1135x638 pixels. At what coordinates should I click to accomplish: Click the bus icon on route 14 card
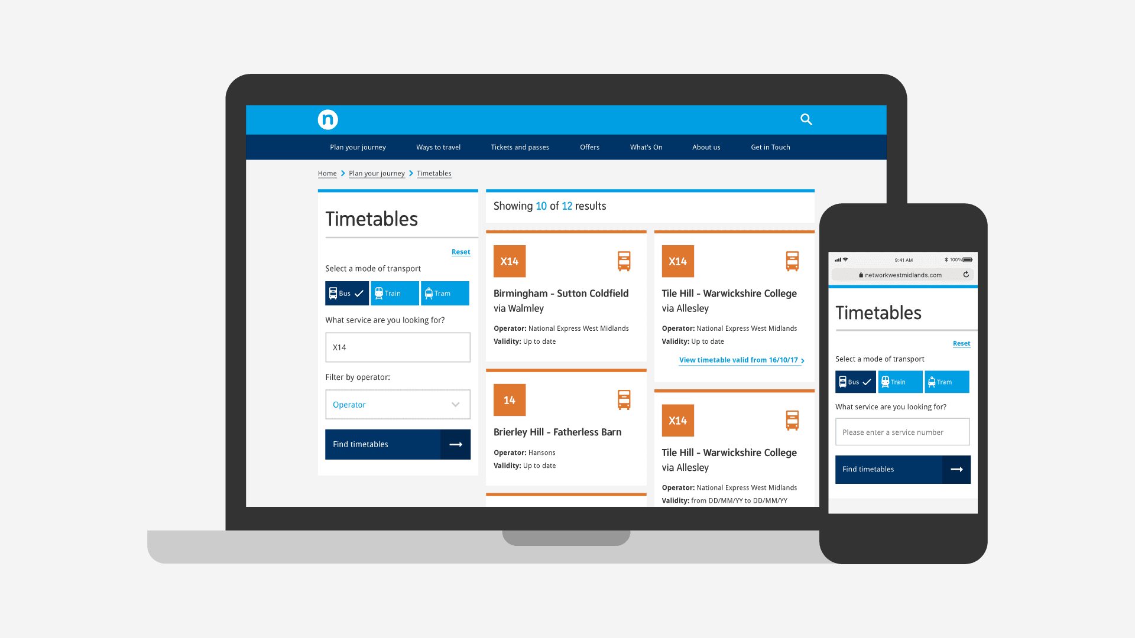pos(624,399)
